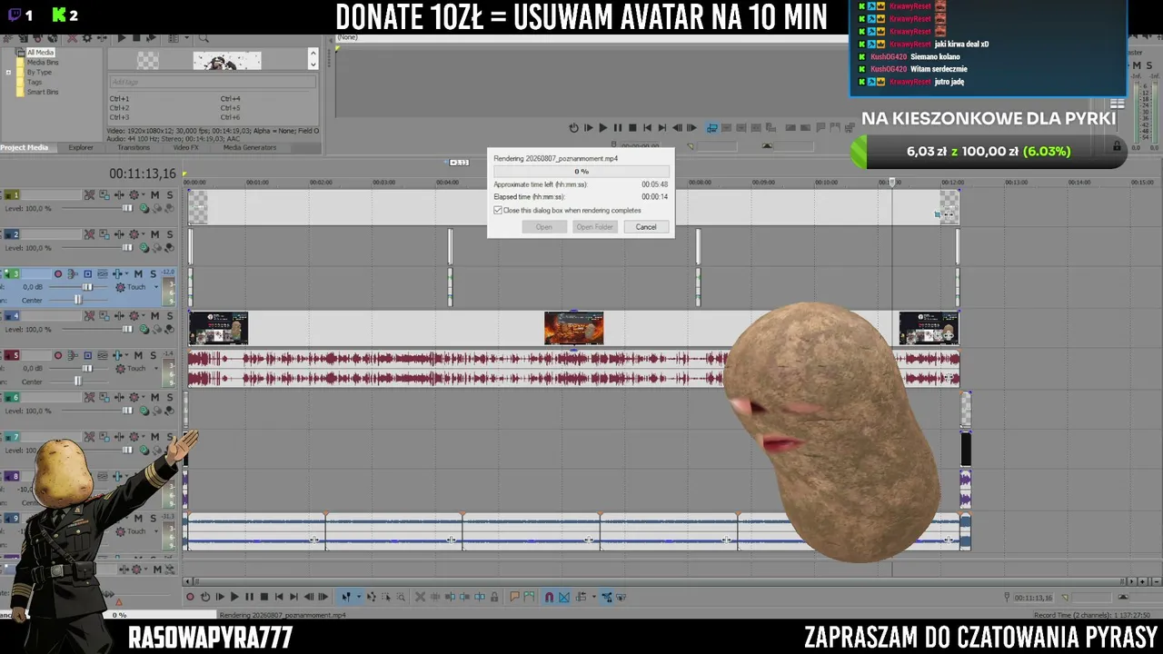
Task: Select the Media Bins folder
Action: tap(43, 63)
